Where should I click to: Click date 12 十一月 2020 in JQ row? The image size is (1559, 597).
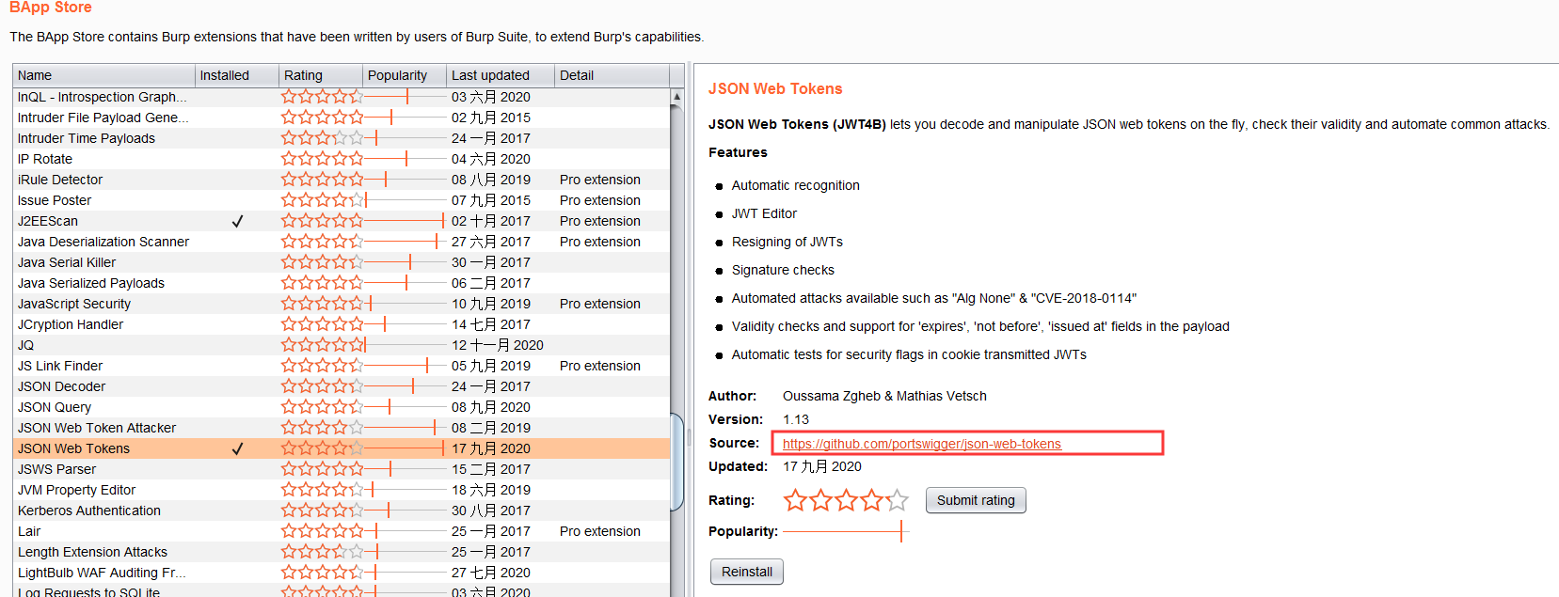point(497,345)
